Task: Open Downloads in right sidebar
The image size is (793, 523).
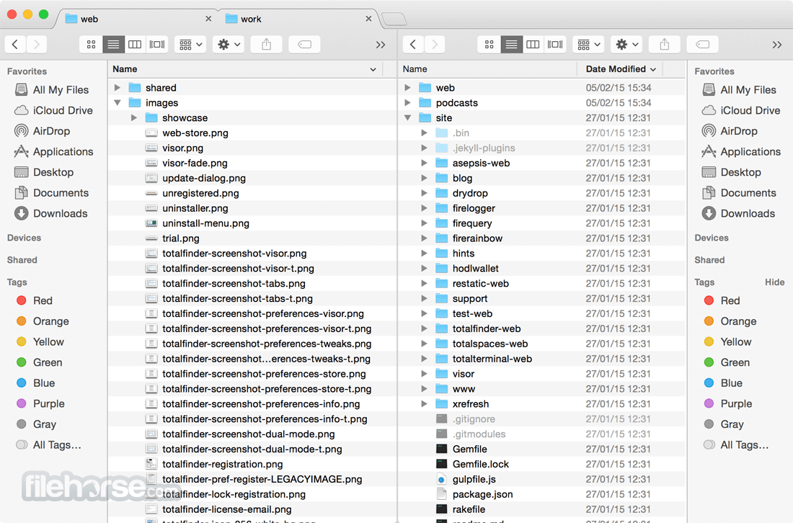Action: point(738,213)
